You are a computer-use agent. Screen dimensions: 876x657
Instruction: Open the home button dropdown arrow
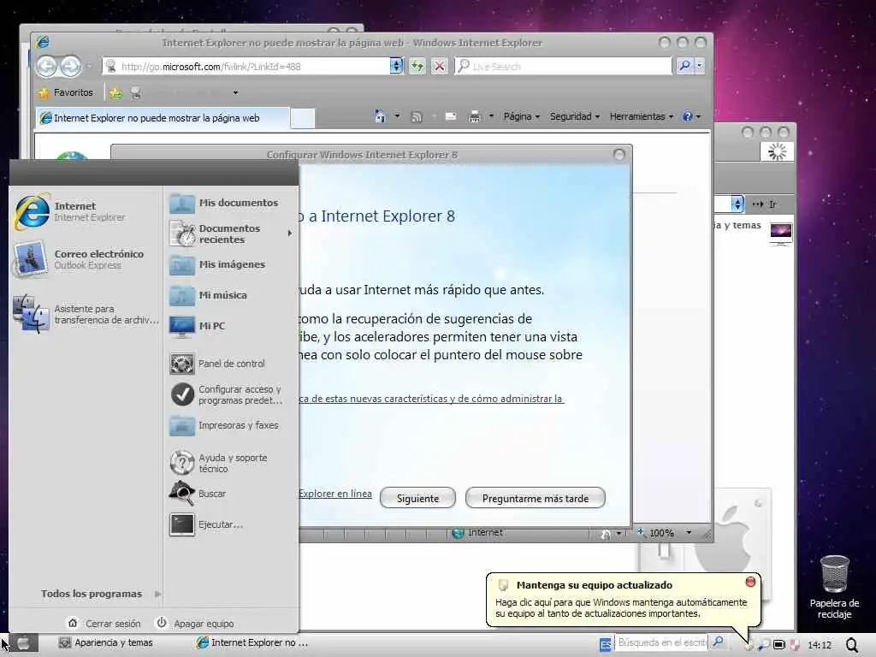[x=397, y=116]
